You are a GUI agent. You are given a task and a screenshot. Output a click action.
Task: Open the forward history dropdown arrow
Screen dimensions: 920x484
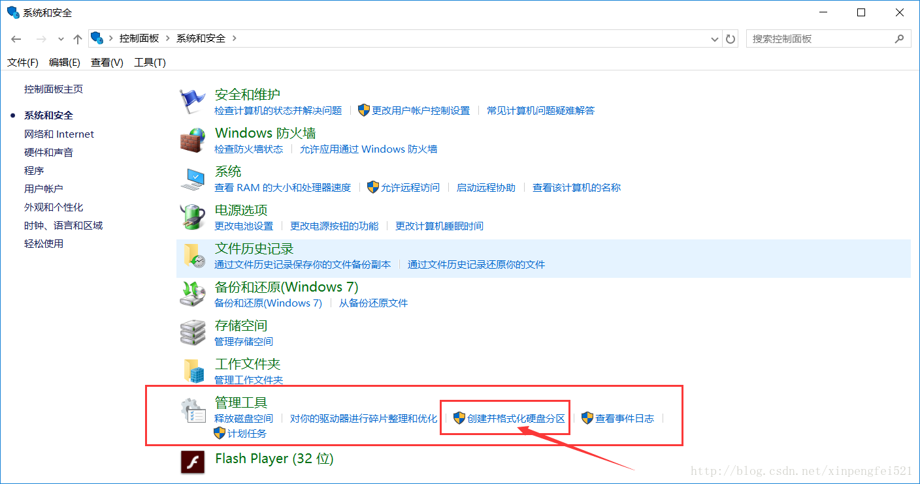click(x=60, y=38)
